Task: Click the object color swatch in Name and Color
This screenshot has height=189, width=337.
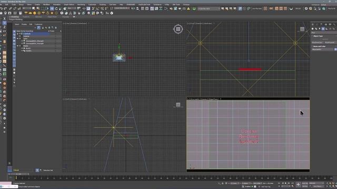Action: click(335, 49)
